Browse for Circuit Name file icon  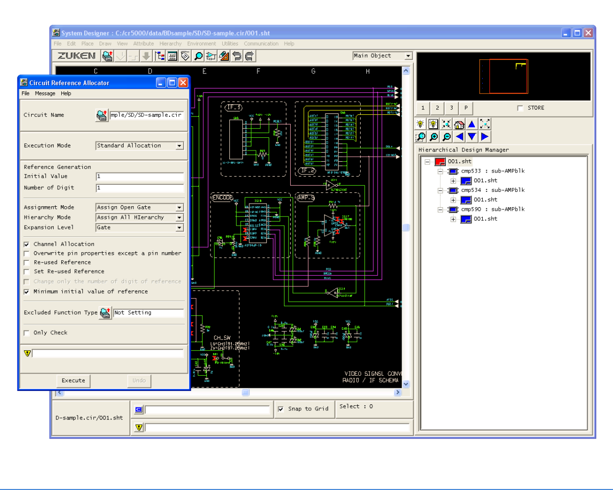pyautogui.click(x=102, y=115)
